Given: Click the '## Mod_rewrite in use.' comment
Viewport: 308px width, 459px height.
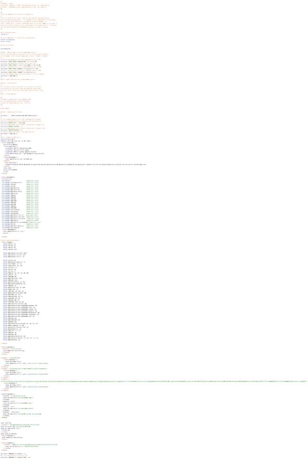Looking at the screenshot, I should (x=7, y=45).
